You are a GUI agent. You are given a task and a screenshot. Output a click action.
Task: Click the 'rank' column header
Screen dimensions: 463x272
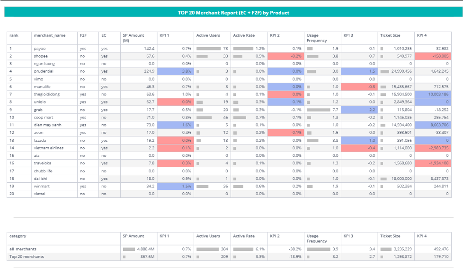pos(14,35)
